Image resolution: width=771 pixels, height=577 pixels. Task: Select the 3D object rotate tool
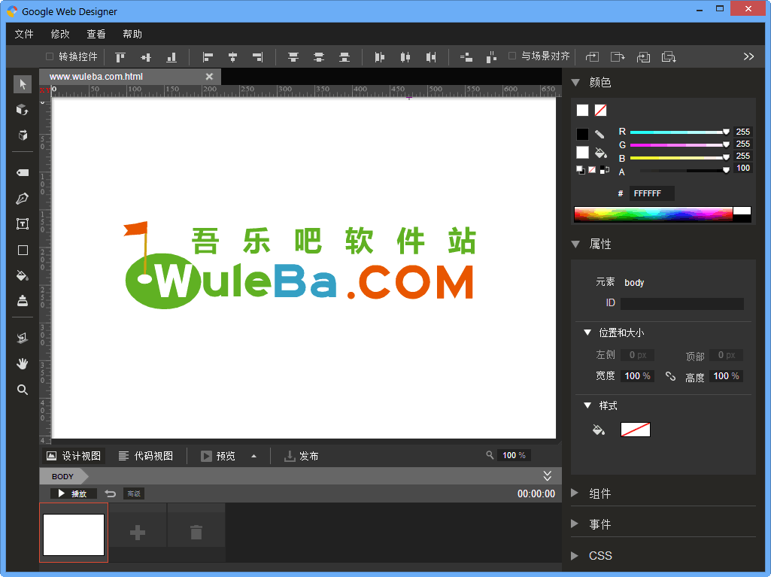tap(23, 110)
